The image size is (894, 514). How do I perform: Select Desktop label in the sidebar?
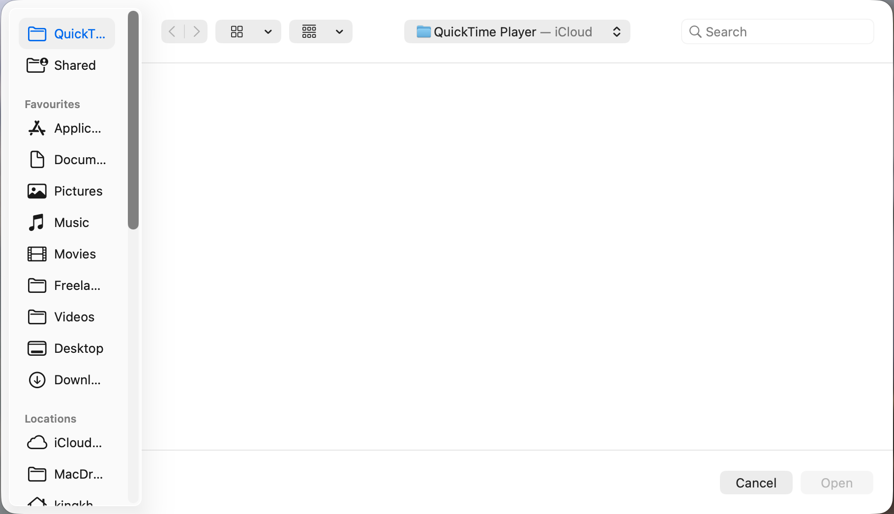click(79, 348)
